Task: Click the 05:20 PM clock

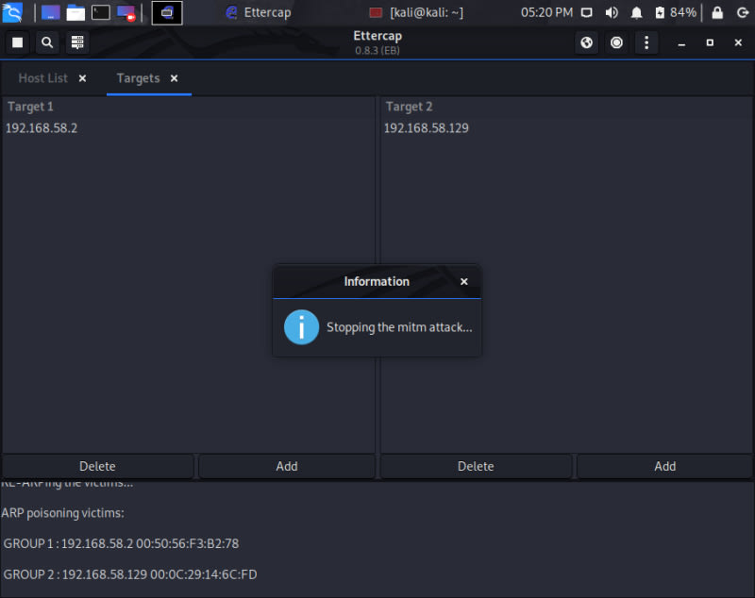Action: point(546,12)
